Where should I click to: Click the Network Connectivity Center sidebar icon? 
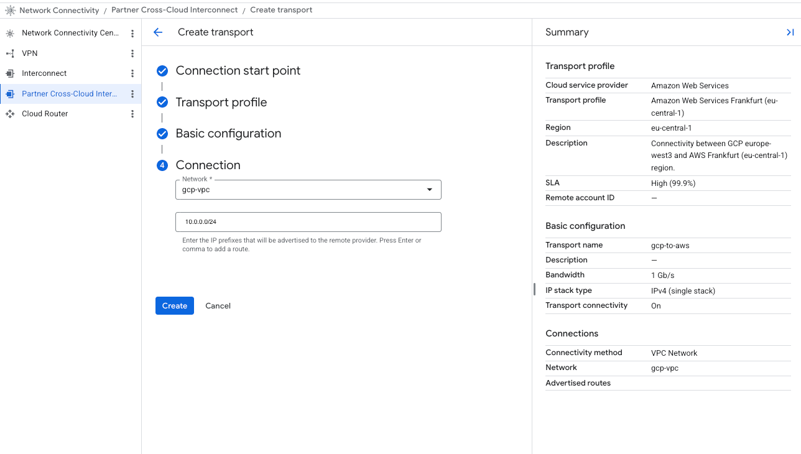tap(10, 33)
